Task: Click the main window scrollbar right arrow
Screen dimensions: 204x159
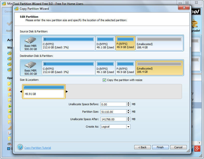Action: pos(199,143)
